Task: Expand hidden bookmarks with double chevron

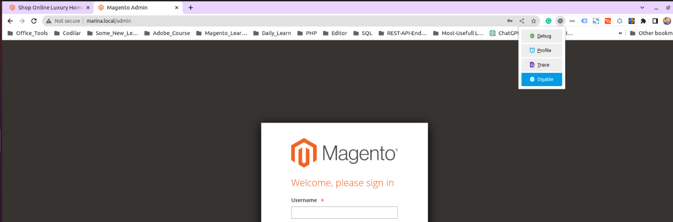Action: (x=621, y=33)
